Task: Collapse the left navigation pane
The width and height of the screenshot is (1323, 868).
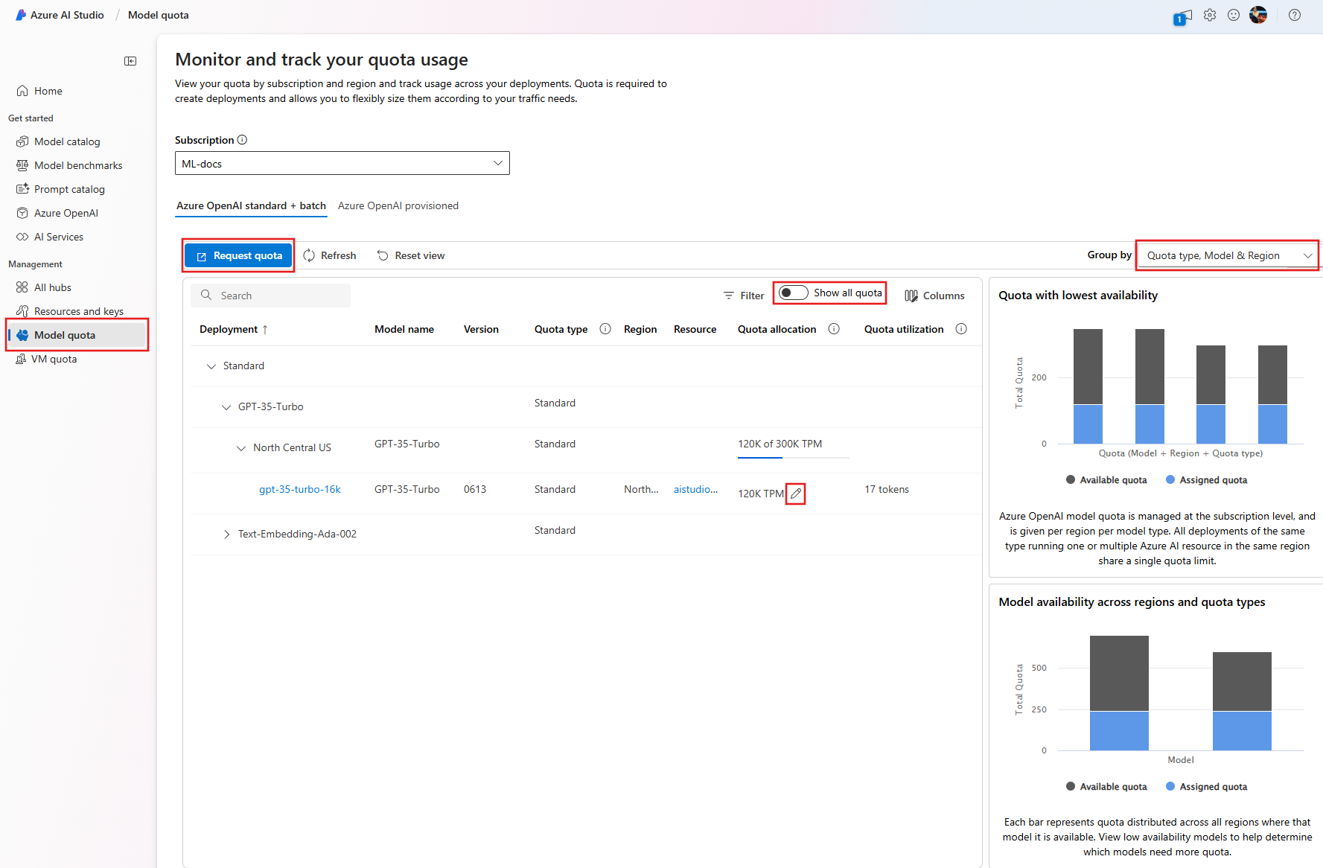Action: tap(130, 61)
